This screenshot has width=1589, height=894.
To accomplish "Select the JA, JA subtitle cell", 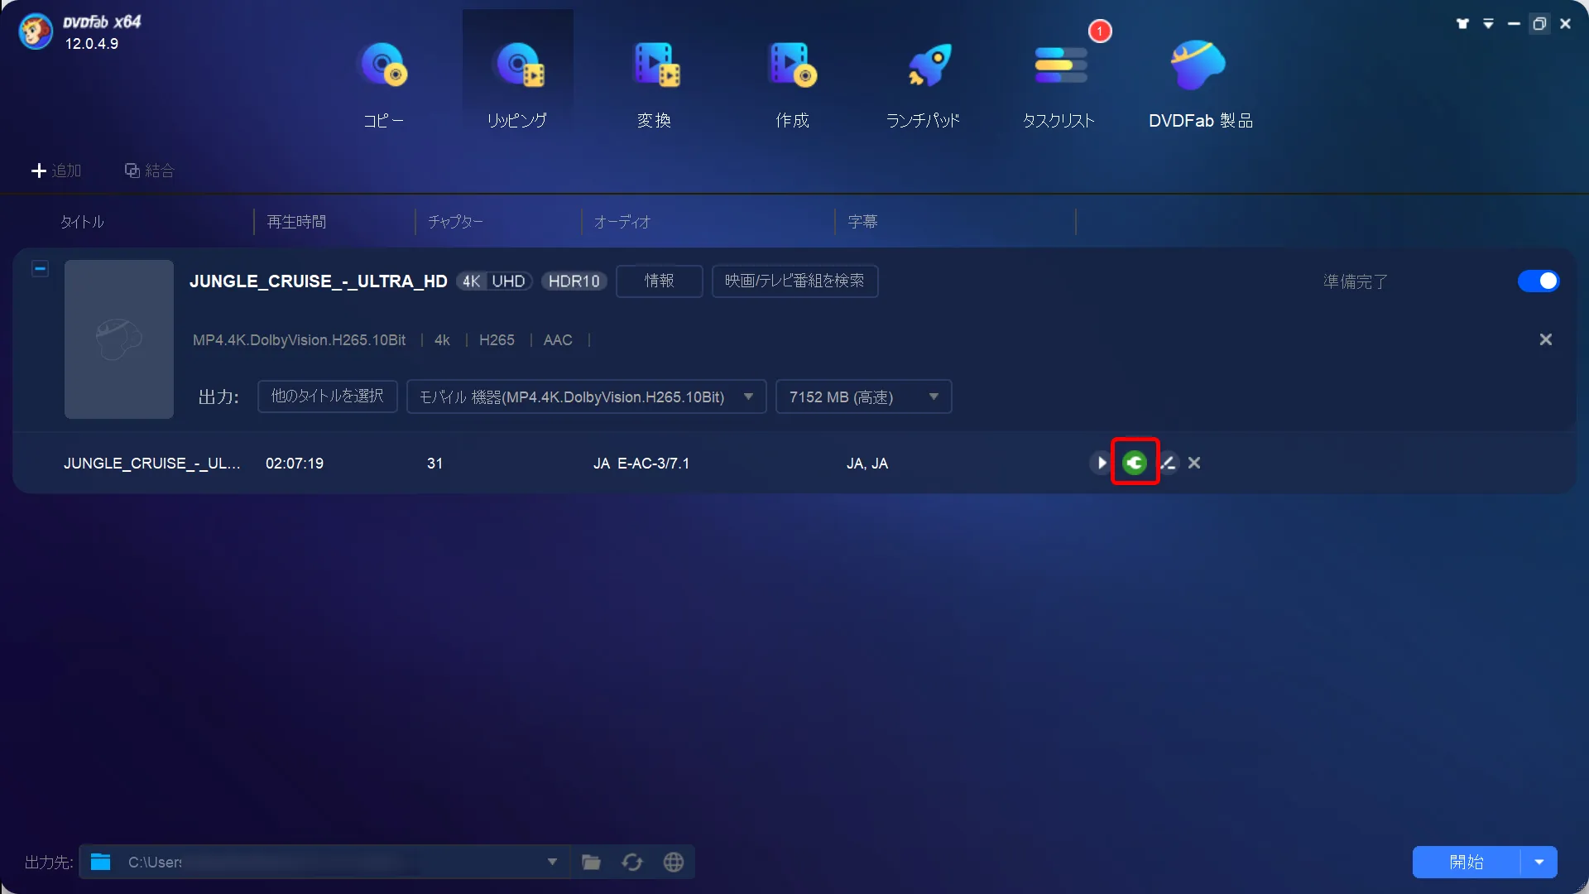I will pyautogui.click(x=867, y=464).
